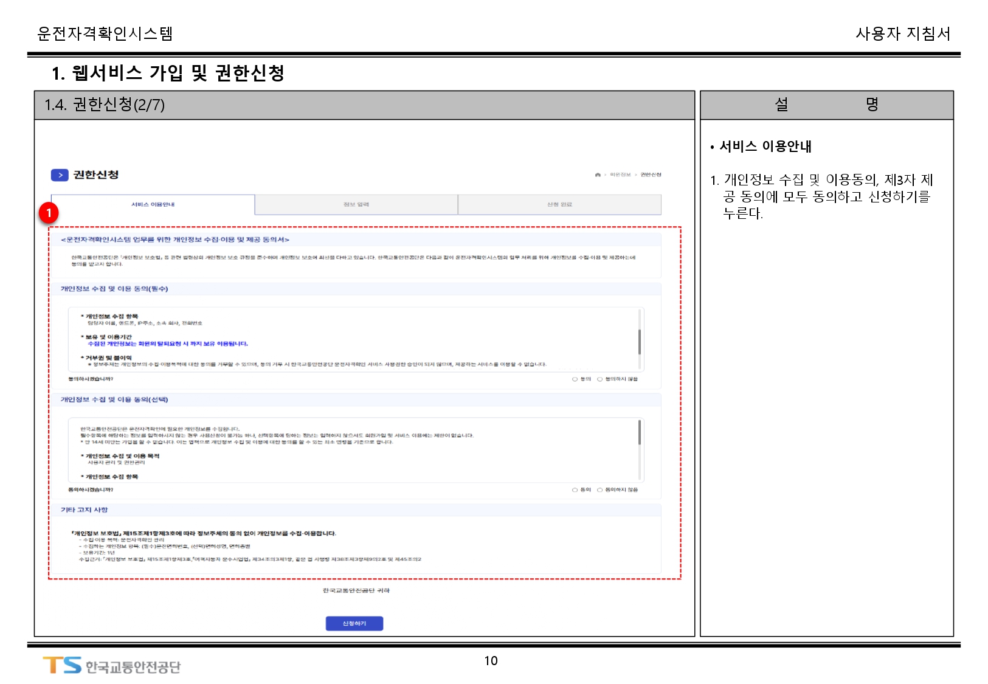Open the 서비스 이용안내 tab
988x684 pixels.
[153, 205]
